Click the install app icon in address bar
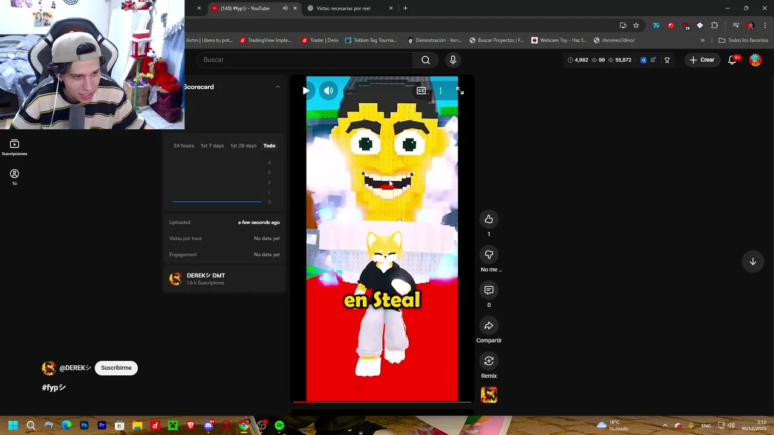 tap(623, 25)
